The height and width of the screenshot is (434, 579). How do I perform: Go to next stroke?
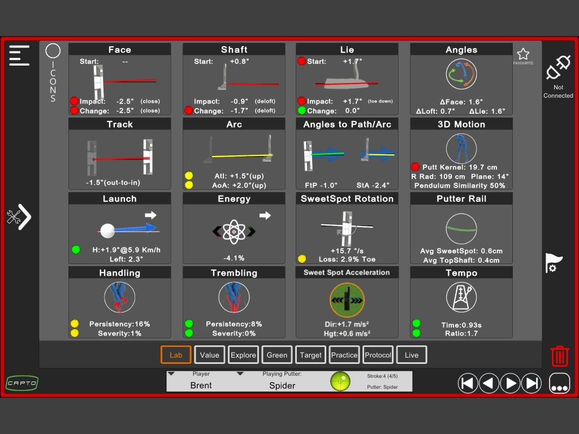point(510,384)
